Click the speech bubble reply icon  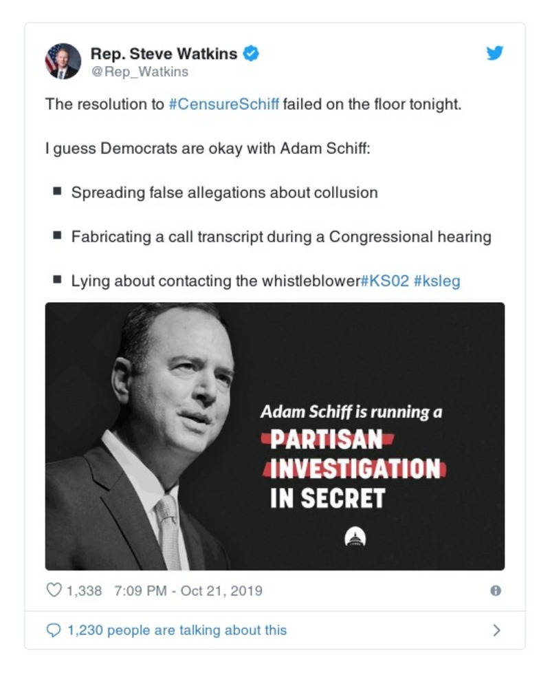coord(54,630)
